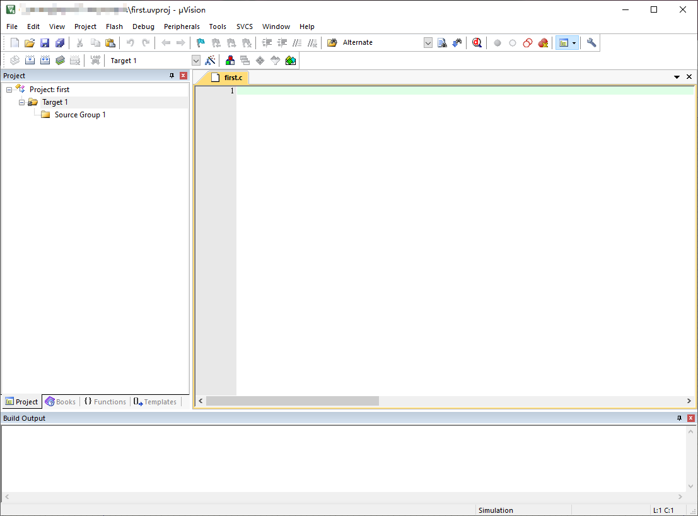This screenshot has width=698, height=516.
Task: Click the Find document search icon
Action: tap(442, 43)
